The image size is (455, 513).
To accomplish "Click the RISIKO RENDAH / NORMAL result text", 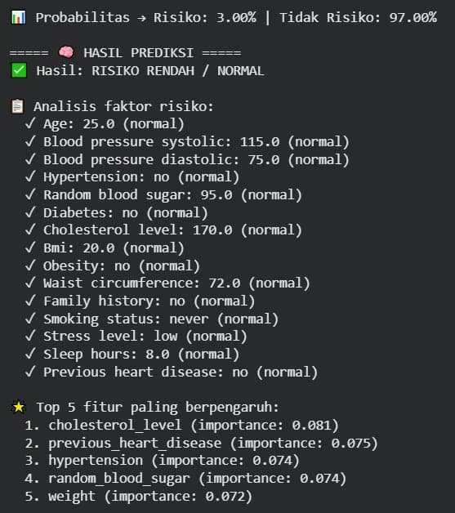I will pyautogui.click(x=177, y=71).
